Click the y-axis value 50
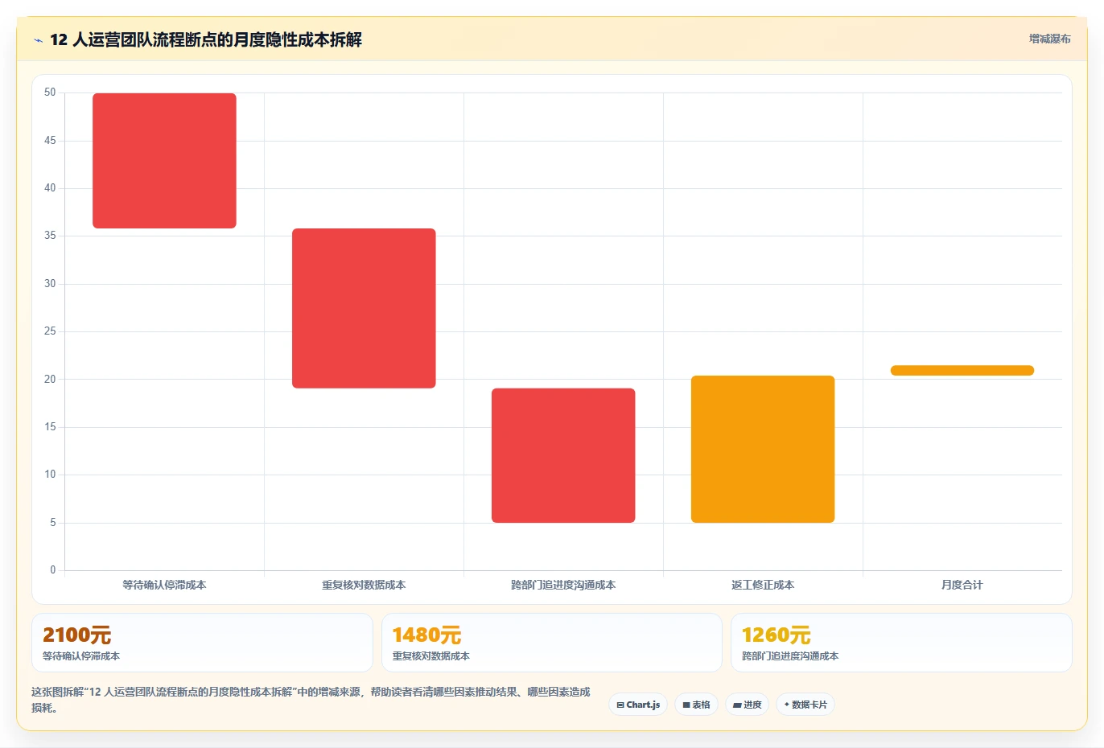1104x748 pixels. click(50, 92)
